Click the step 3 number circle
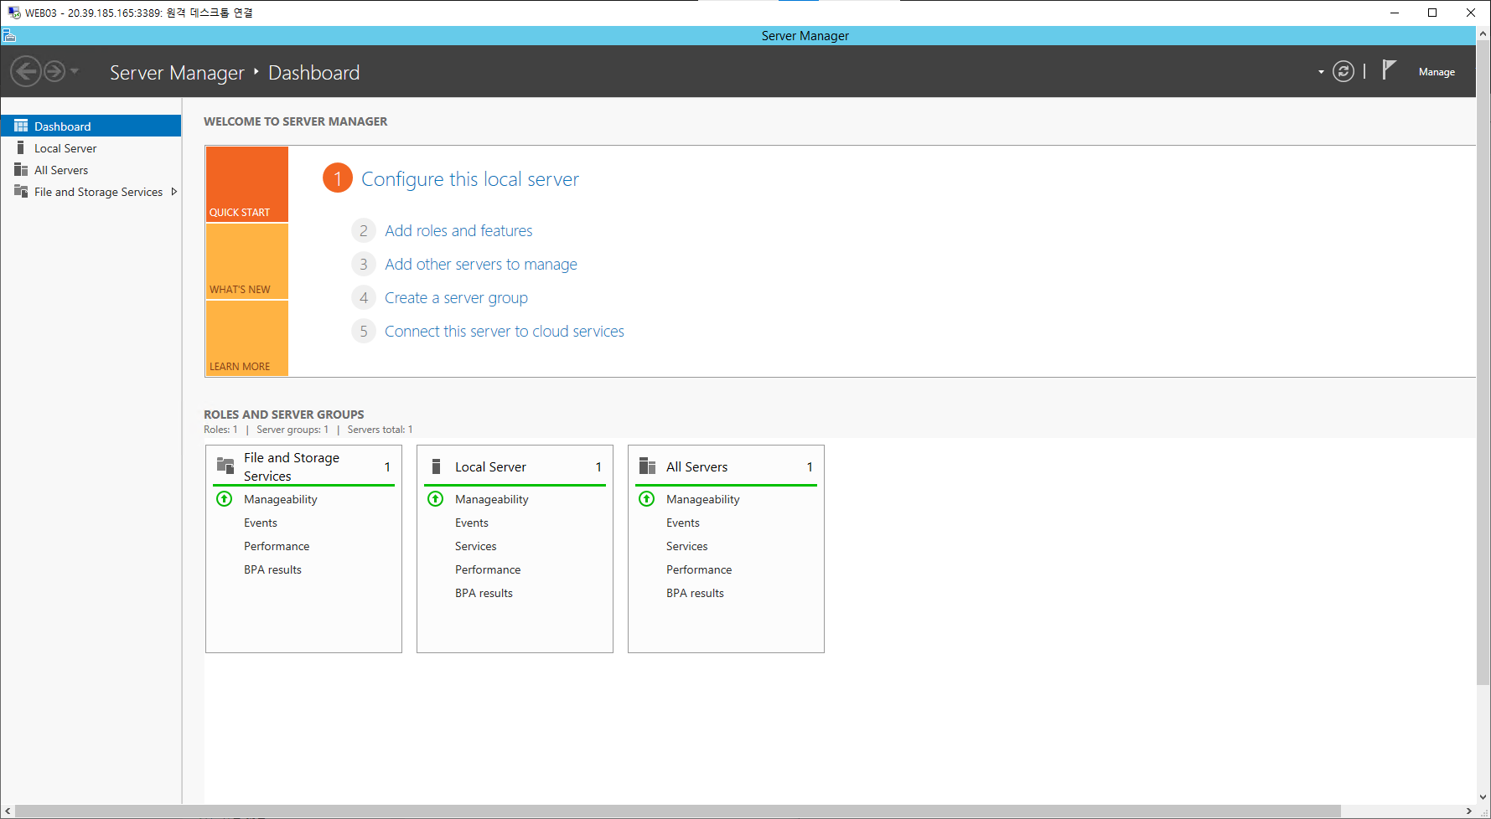Screen dimensions: 1491x819 364,264
